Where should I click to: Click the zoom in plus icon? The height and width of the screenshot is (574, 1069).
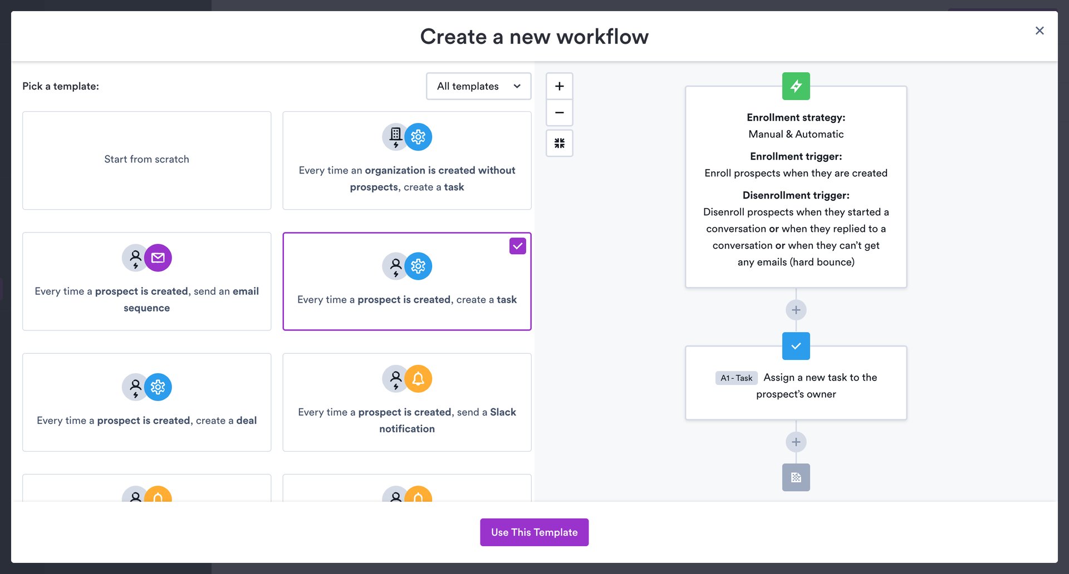click(x=559, y=86)
